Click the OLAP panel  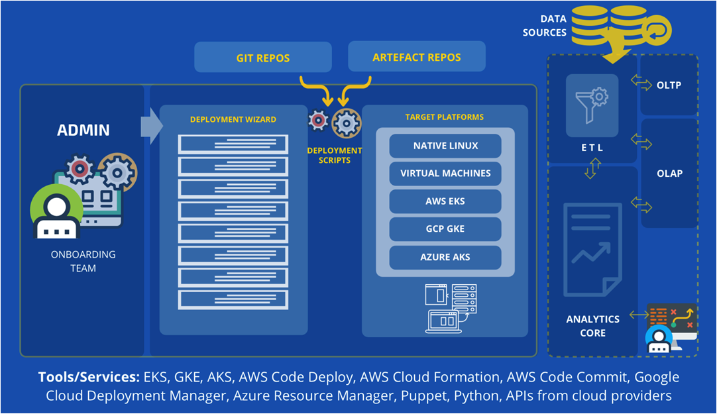click(x=670, y=174)
